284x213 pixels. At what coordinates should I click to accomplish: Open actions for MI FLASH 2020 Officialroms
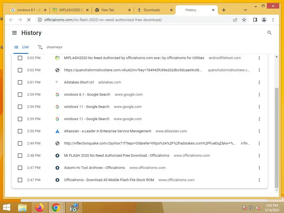[x=259, y=156]
